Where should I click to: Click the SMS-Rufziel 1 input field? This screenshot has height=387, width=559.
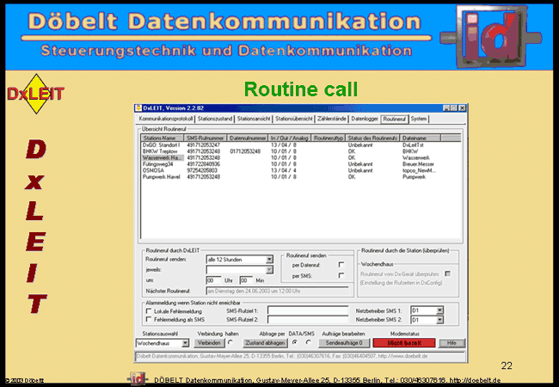coord(308,310)
